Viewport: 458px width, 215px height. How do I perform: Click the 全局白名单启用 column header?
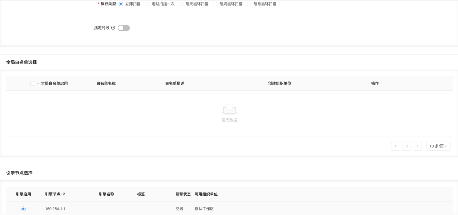coord(54,83)
